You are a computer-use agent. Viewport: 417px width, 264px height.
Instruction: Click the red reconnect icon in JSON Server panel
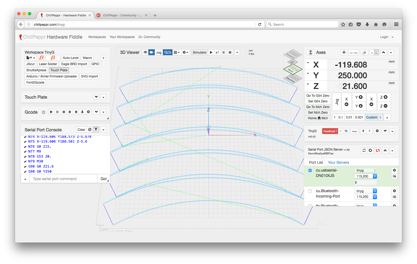378,151
